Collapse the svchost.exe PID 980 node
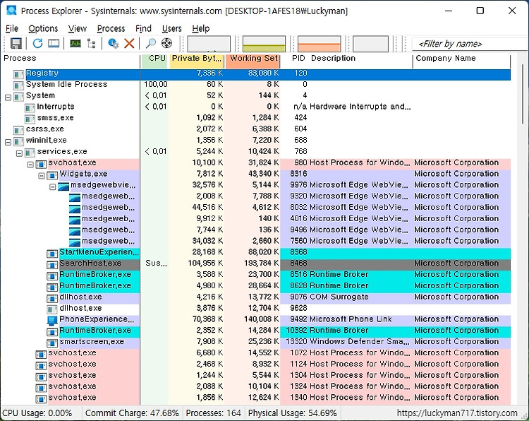The image size is (529, 421). [30, 165]
